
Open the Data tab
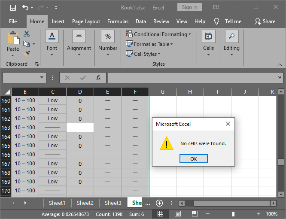point(140,21)
